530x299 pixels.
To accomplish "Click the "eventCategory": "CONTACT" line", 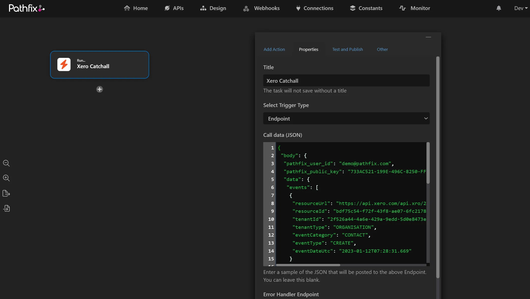I will pos(331,235).
